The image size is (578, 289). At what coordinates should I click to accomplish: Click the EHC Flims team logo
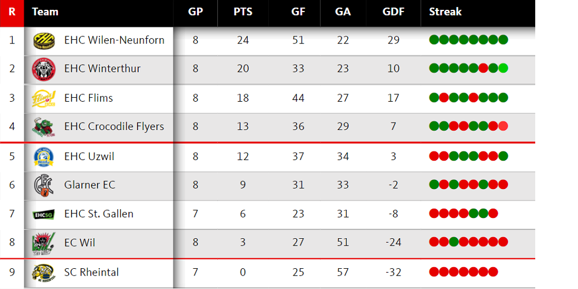[43, 98]
